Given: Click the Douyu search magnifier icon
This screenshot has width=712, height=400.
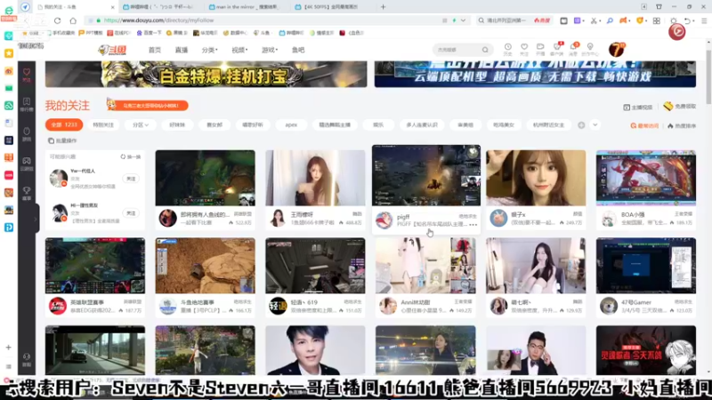Looking at the screenshot, I should pos(485,50).
